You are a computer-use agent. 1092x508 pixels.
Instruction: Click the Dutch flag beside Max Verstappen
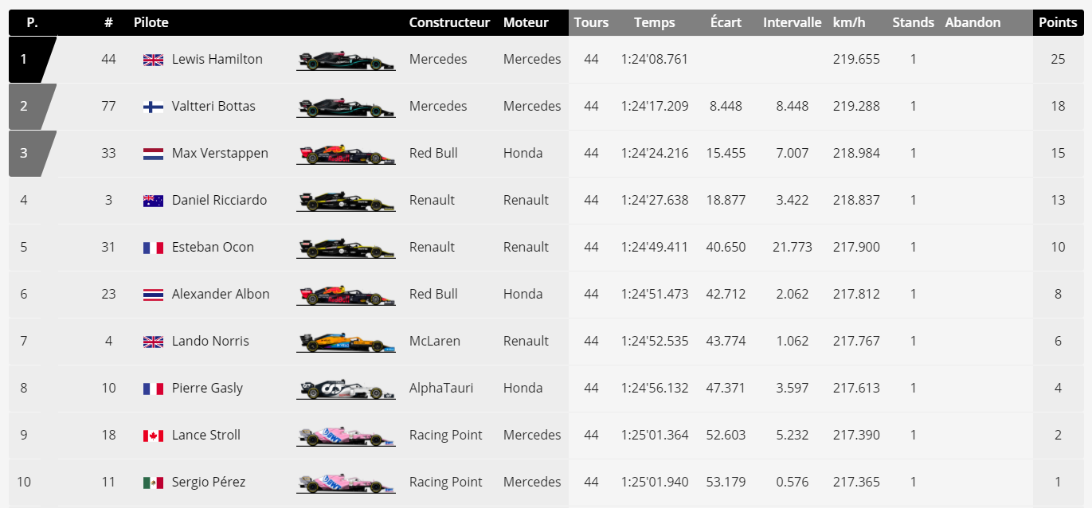coord(153,154)
